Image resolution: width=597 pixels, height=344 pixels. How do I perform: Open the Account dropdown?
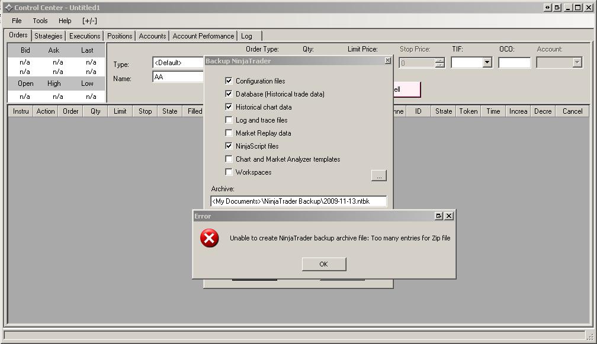pos(577,62)
